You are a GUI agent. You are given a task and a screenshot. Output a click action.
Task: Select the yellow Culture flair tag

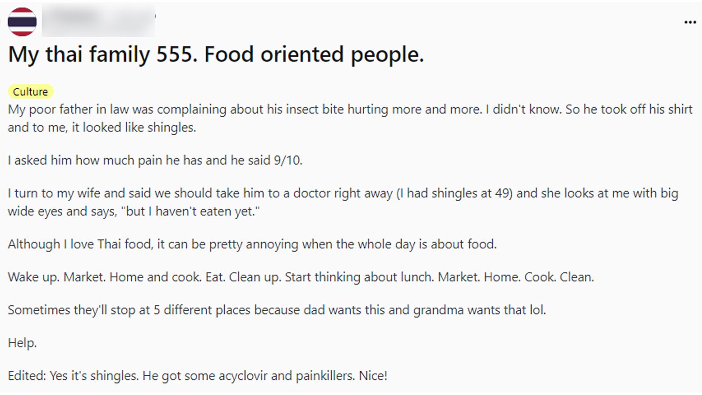point(30,92)
